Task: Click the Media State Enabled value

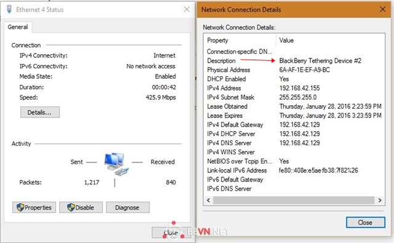Action: [x=165, y=76]
